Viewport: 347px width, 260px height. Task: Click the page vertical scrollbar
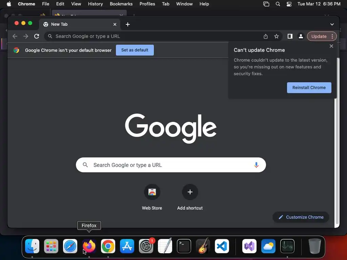[x=337, y=142]
